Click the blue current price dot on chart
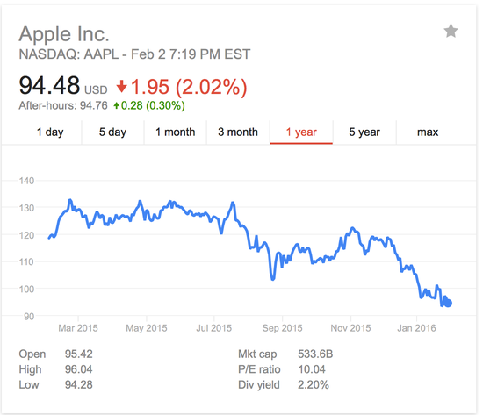This screenshot has height=415, width=483. coord(449,304)
